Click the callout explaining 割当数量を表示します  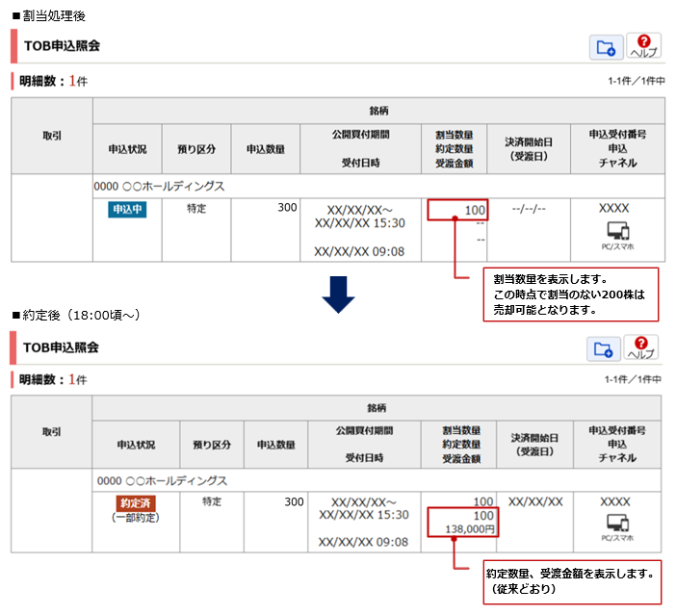point(571,295)
